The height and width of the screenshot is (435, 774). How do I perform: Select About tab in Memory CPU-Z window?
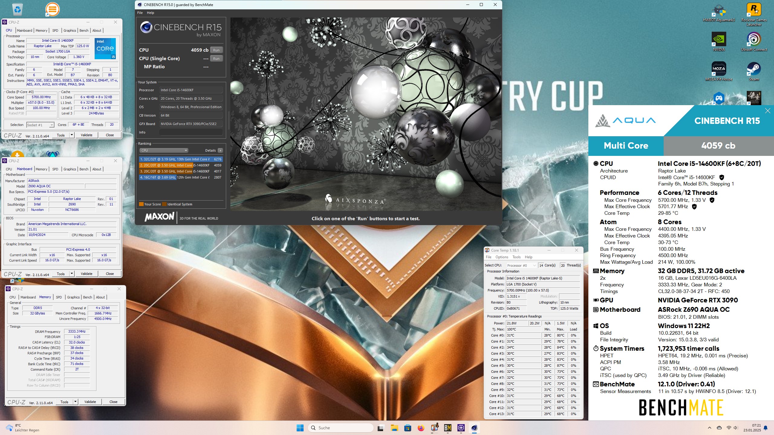click(x=100, y=297)
